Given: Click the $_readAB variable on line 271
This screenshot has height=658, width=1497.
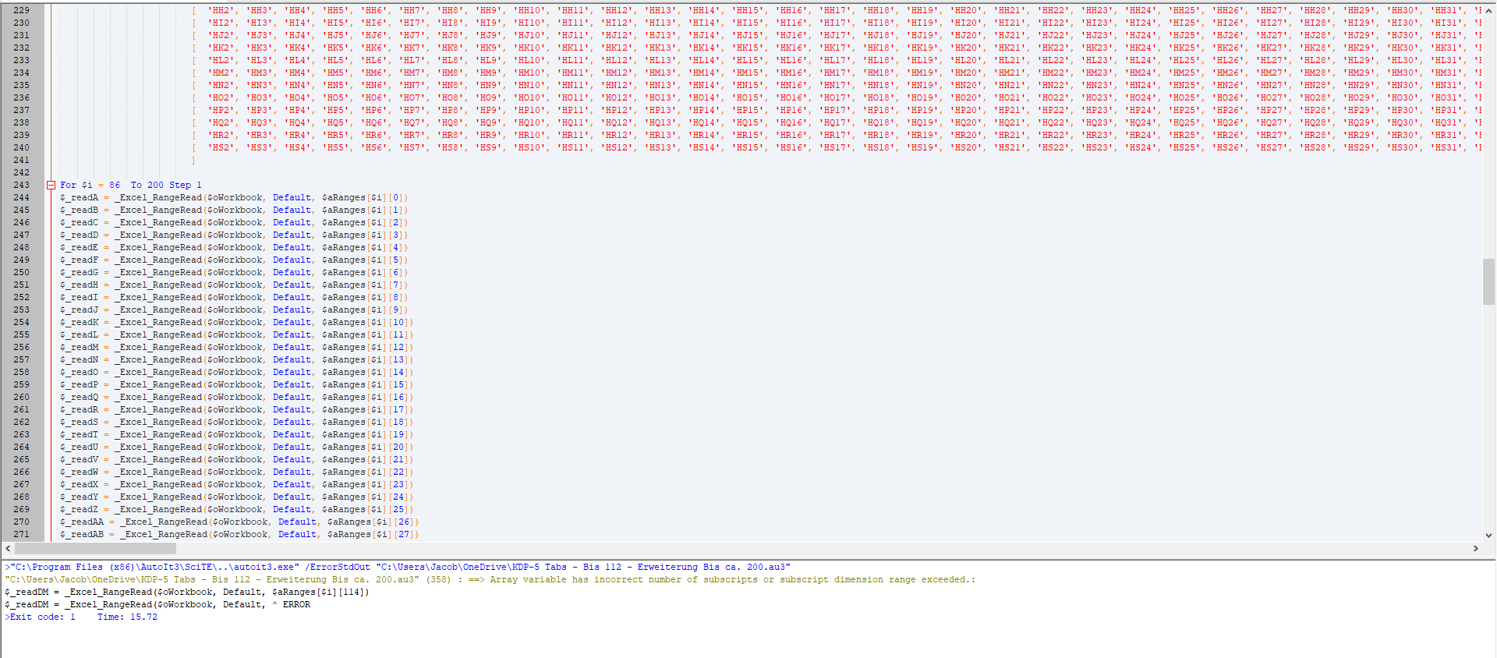Looking at the screenshot, I should (x=82, y=535).
